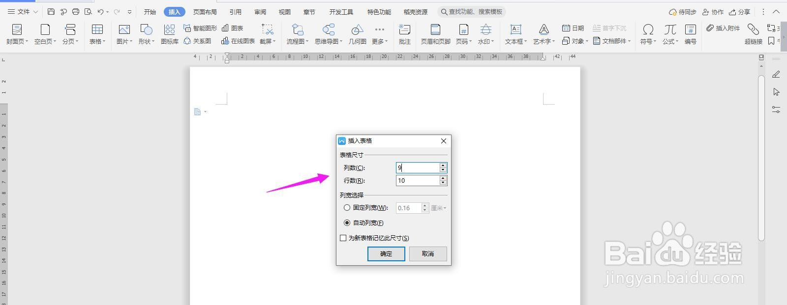
Task: Click the 插入附件 attachment tool
Action: click(x=723, y=28)
